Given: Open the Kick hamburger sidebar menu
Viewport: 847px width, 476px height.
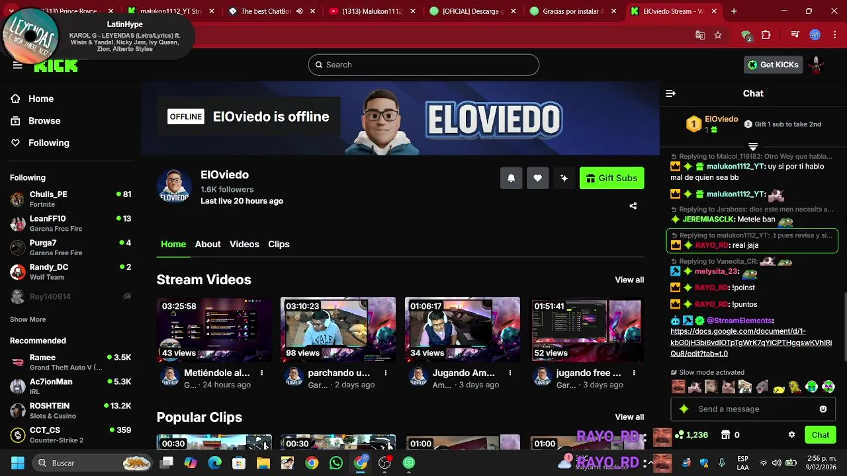Looking at the screenshot, I should tap(18, 65).
